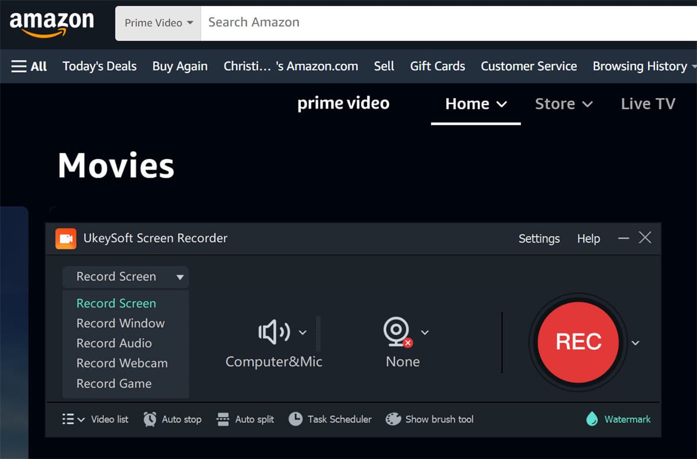Image resolution: width=697 pixels, height=459 pixels.
Task: Click the Sell link
Action: 384,66
